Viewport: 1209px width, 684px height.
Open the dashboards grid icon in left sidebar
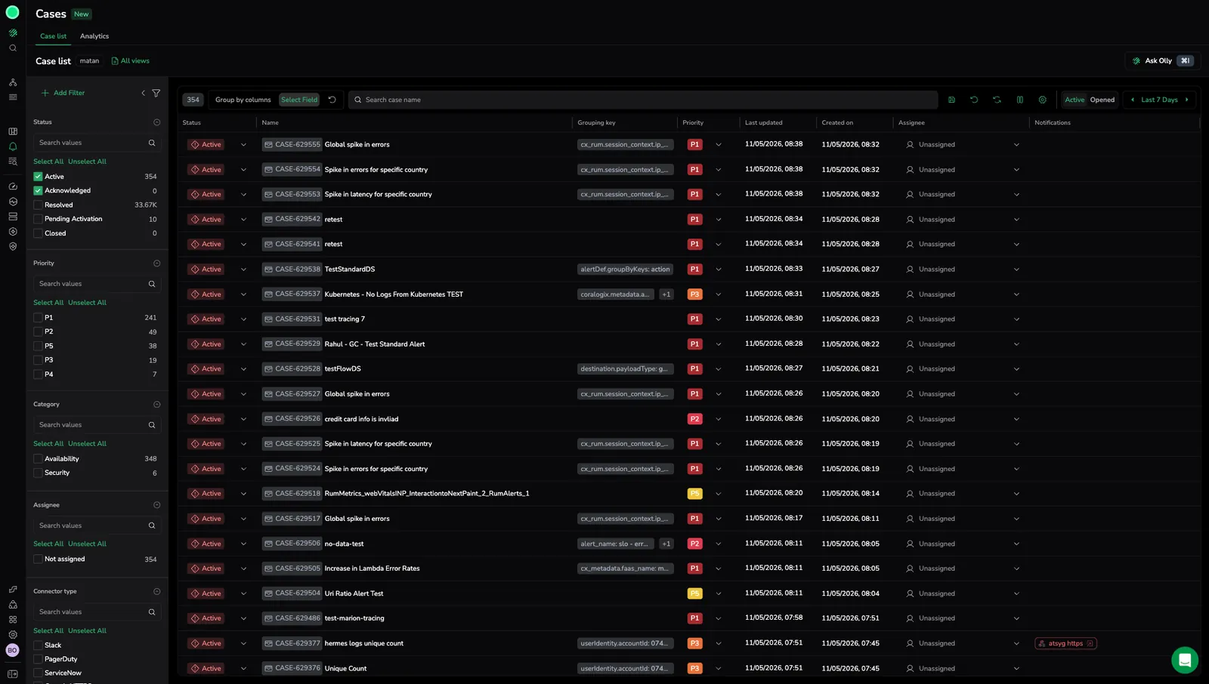pyautogui.click(x=13, y=131)
